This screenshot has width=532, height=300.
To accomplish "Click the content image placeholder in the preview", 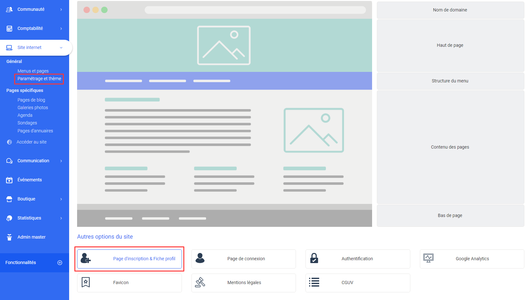I will click(314, 130).
